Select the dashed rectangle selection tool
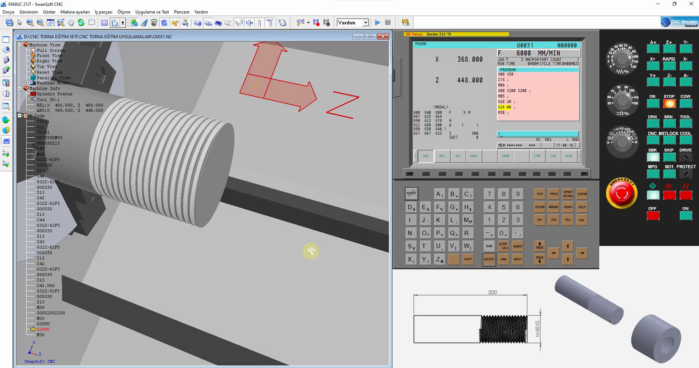 point(92,23)
